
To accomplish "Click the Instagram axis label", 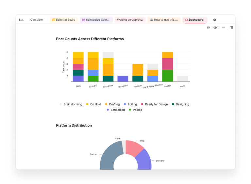I will [x=123, y=86].
